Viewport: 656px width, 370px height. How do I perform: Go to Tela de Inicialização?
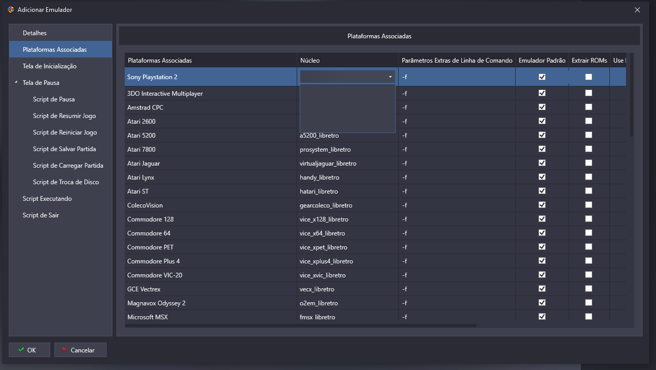pyautogui.click(x=61, y=66)
